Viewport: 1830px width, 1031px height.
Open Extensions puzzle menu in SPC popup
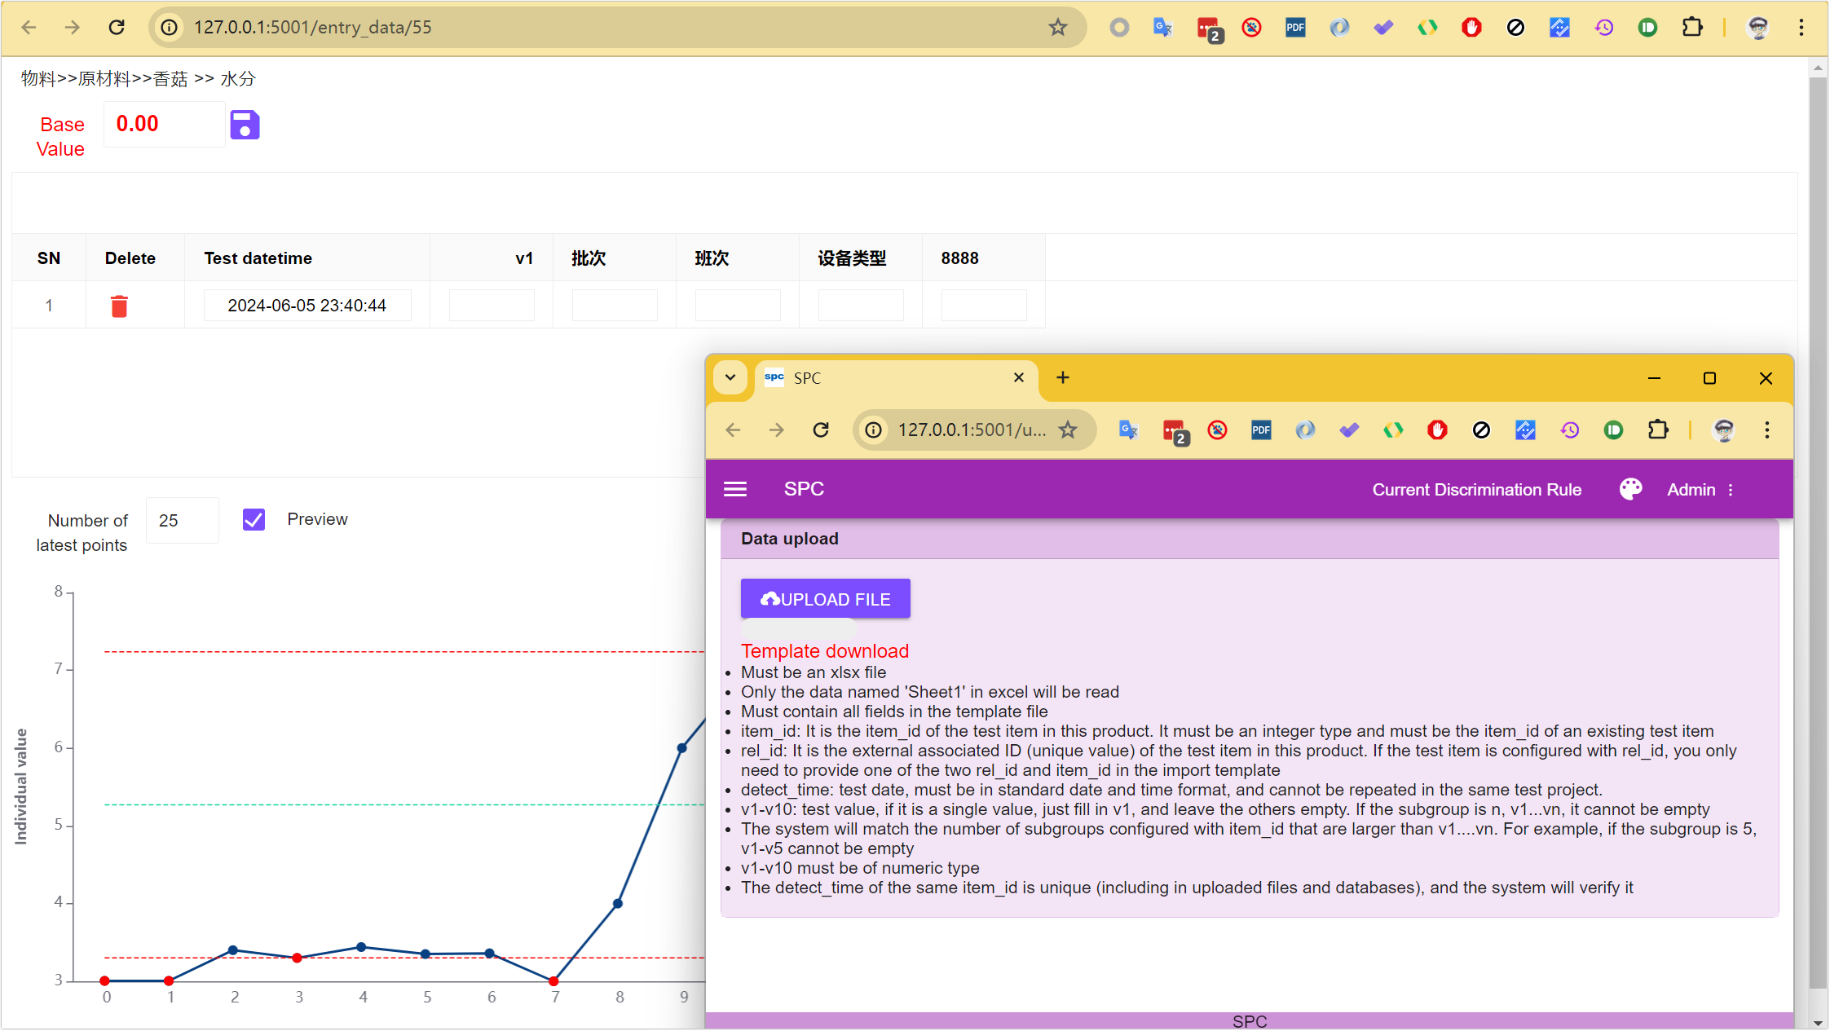tap(1658, 430)
